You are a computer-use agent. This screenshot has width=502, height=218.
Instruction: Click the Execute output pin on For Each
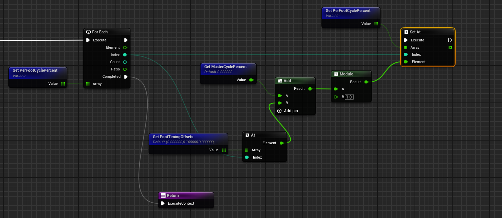[126, 40]
